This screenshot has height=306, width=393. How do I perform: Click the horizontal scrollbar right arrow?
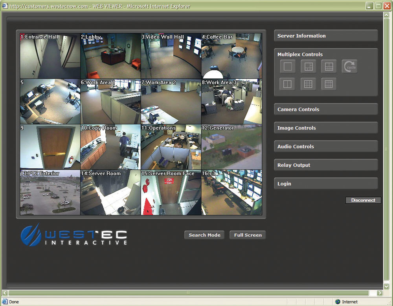(380, 293)
